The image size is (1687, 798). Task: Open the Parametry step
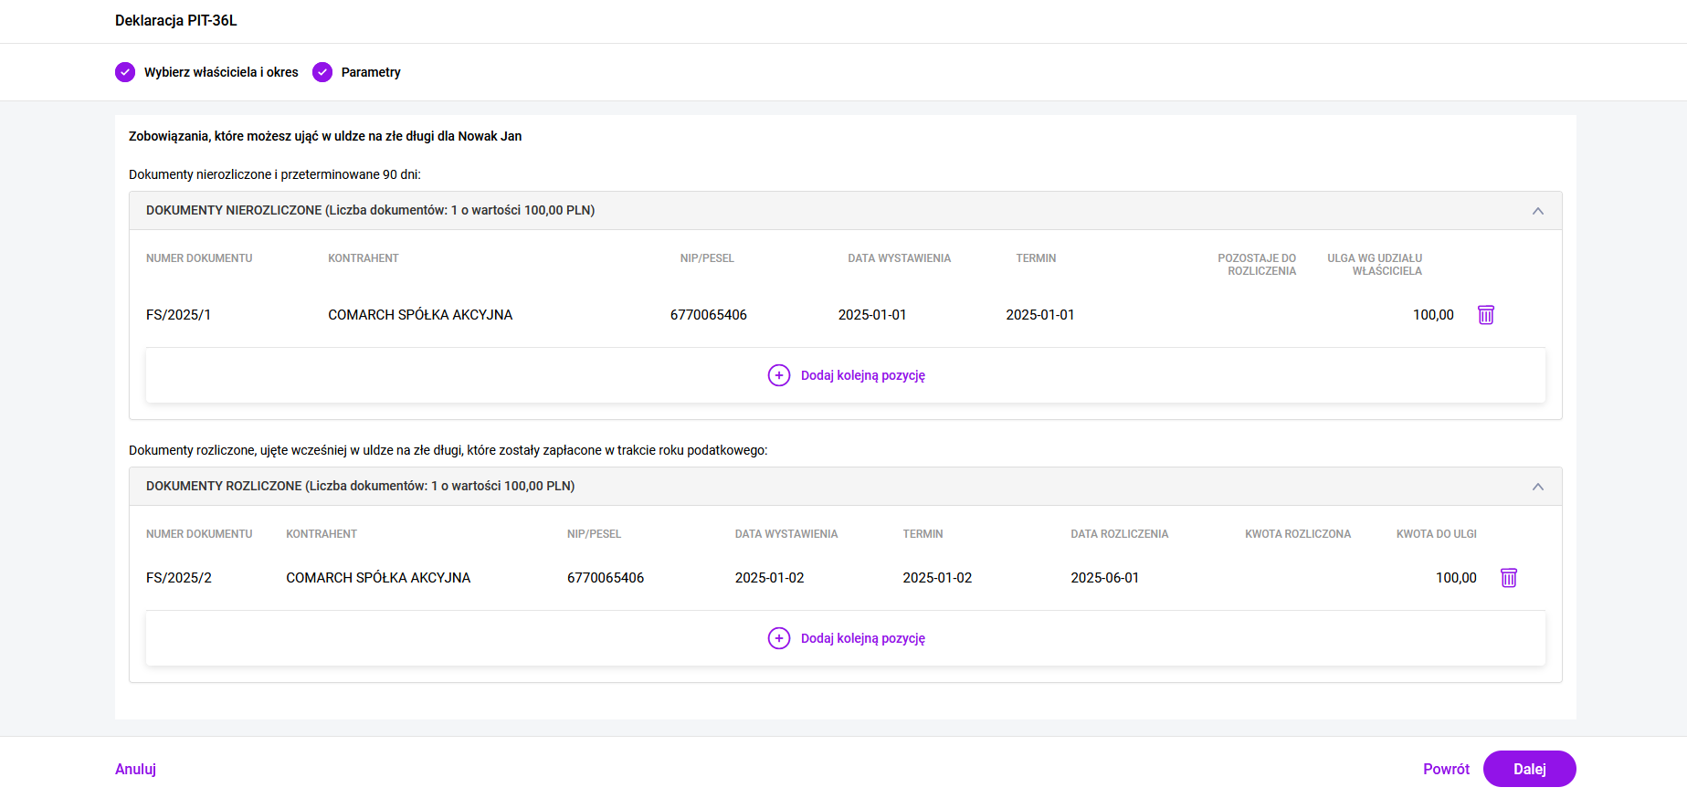pos(371,72)
